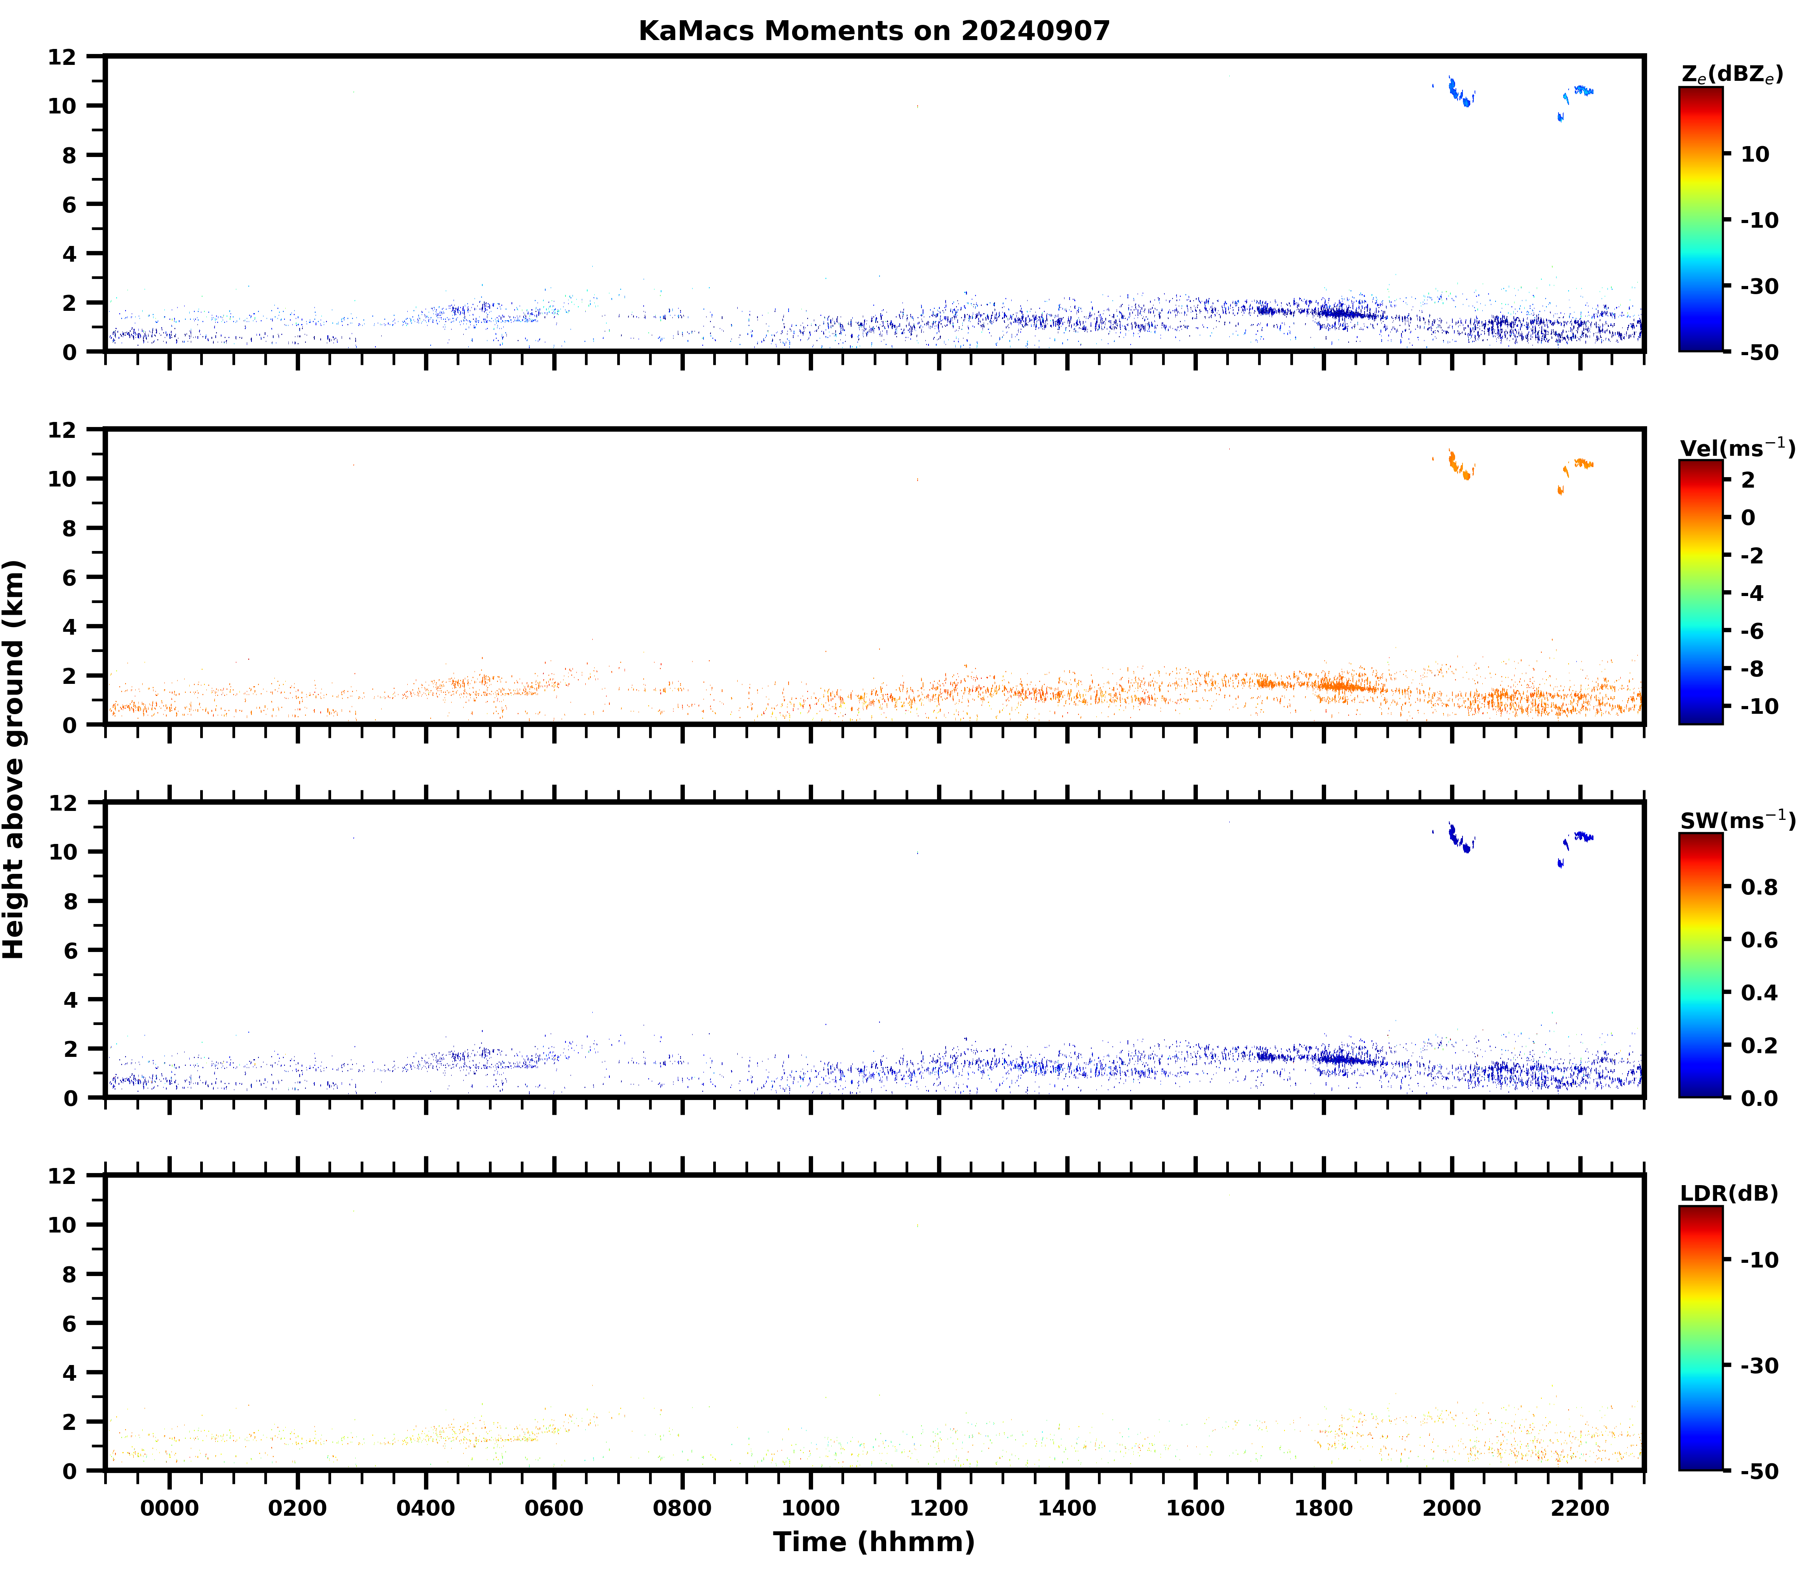Click the 0000 time tick label
Screen dimensions: 1815x1576
pos(169,1509)
